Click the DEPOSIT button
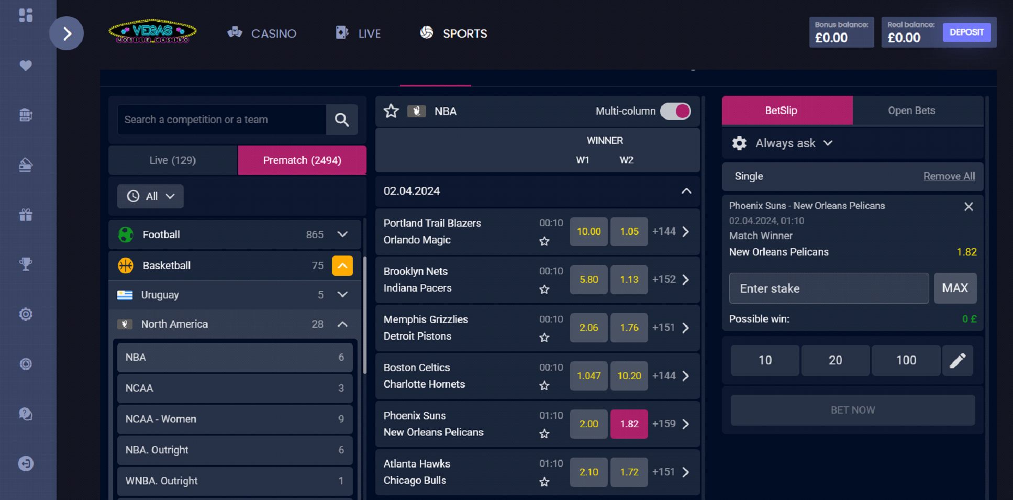This screenshot has width=1013, height=500. [966, 32]
